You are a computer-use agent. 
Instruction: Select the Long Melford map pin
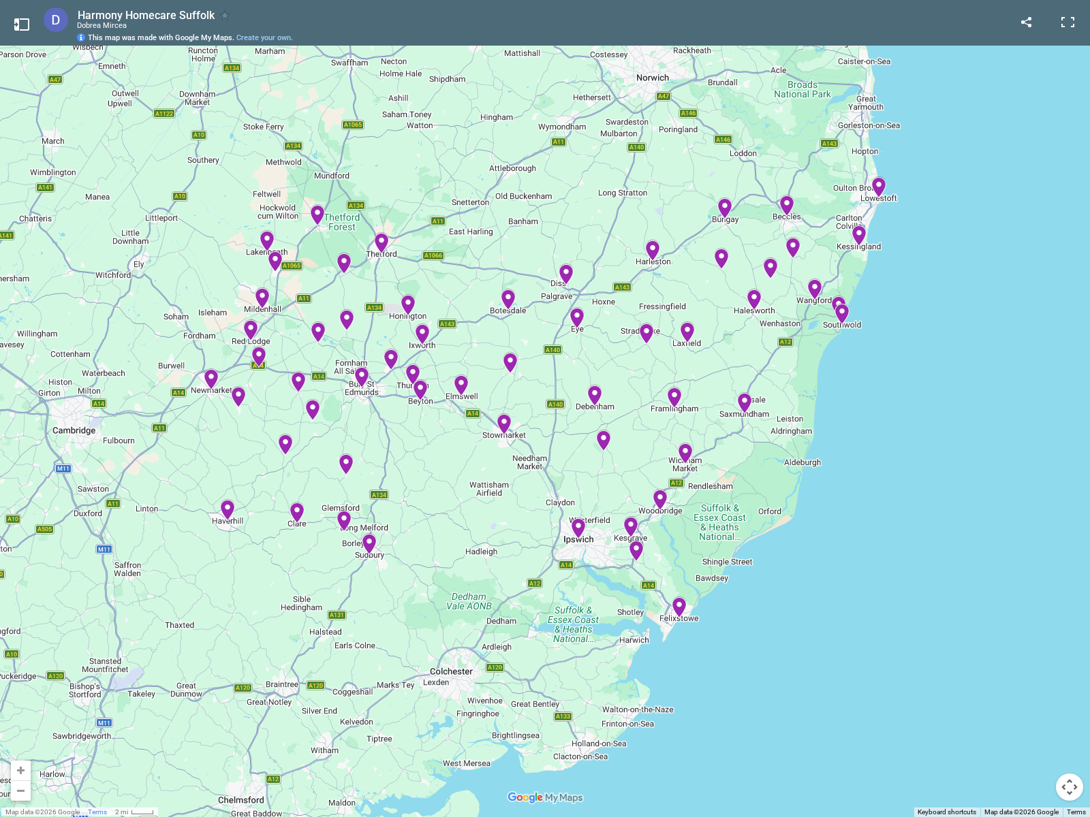coord(344,520)
